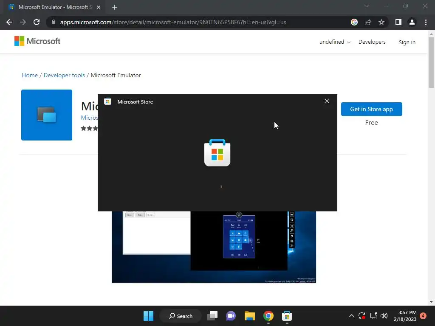This screenshot has height=326, width=435.
Task: Open Chrome profile menu
Action: pyautogui.click(x=412, y=22)
